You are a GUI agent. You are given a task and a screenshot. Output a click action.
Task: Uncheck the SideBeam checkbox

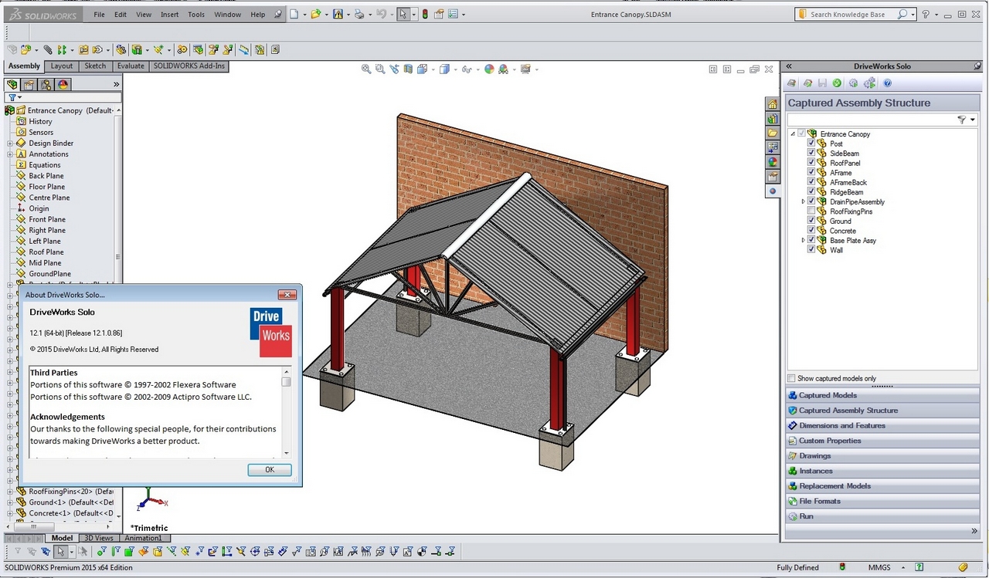811,153
